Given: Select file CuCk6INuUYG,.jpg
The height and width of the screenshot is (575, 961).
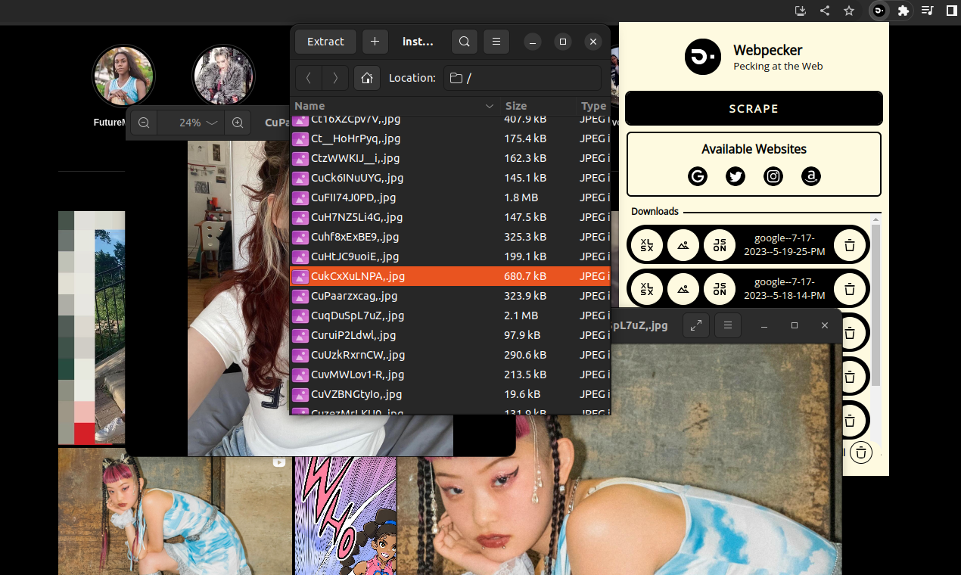Looking at the screenshot, I should click(x=450, y=178).
